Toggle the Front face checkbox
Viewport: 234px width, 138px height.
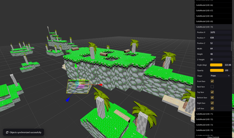point(212,81)
